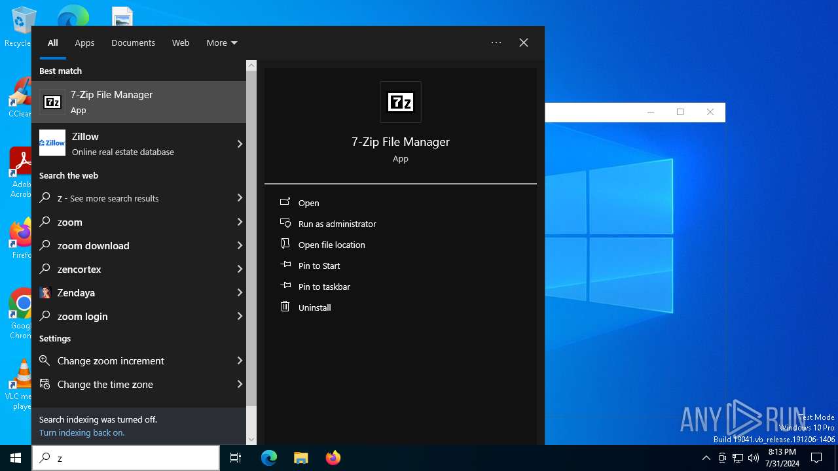Click the Open file location icon
This screenshot has width=838, height=471.
pyautogui.click(x=285, y=243)
